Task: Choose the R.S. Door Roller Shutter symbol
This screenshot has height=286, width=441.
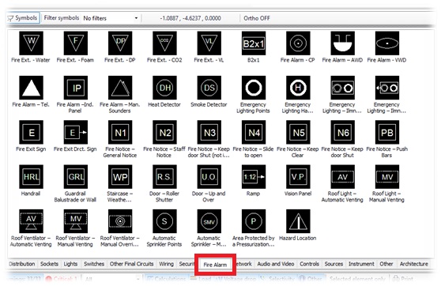Action: tap(164, 176)
